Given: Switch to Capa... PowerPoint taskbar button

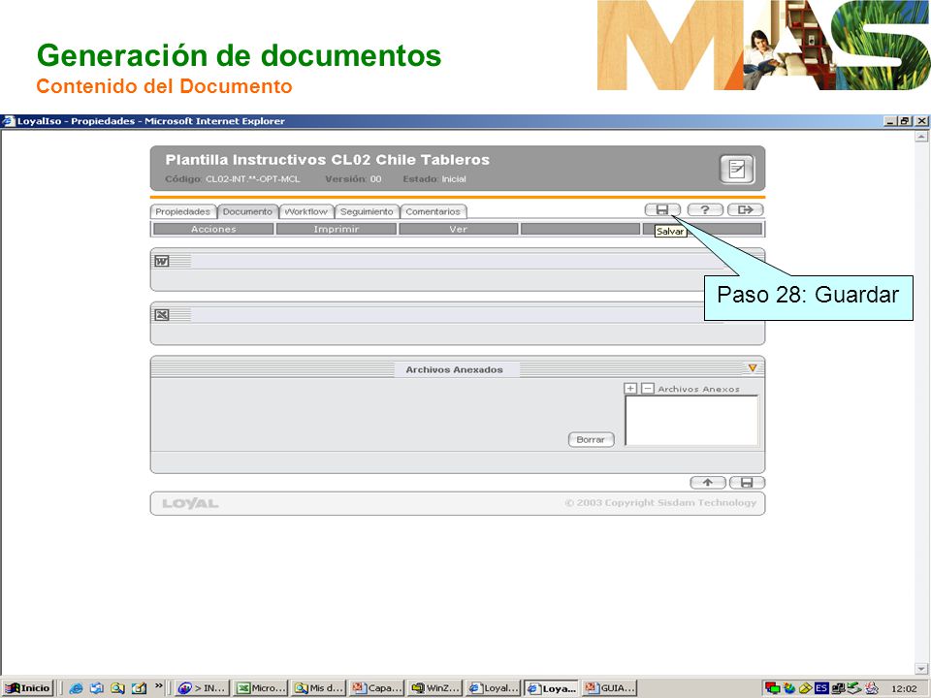Looking at the screenshot, I should pos(376,688).
